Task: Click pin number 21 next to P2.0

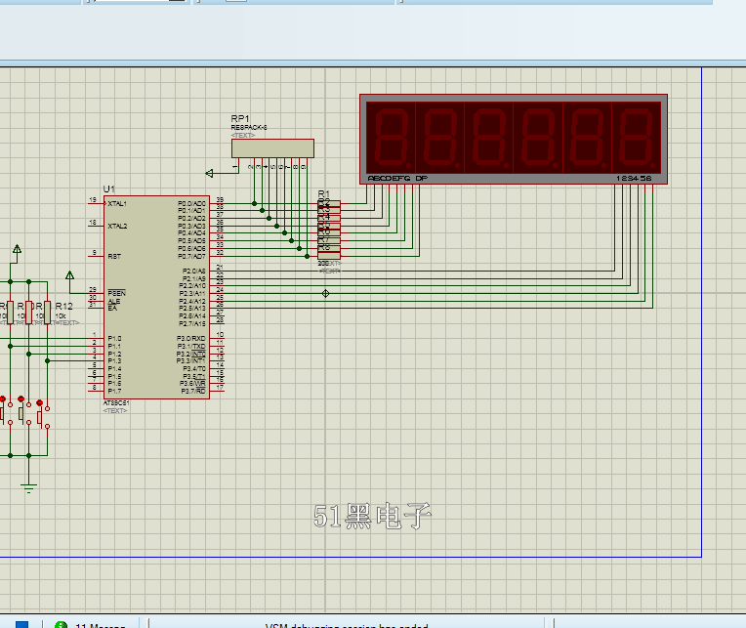Action: coord(220,268)
